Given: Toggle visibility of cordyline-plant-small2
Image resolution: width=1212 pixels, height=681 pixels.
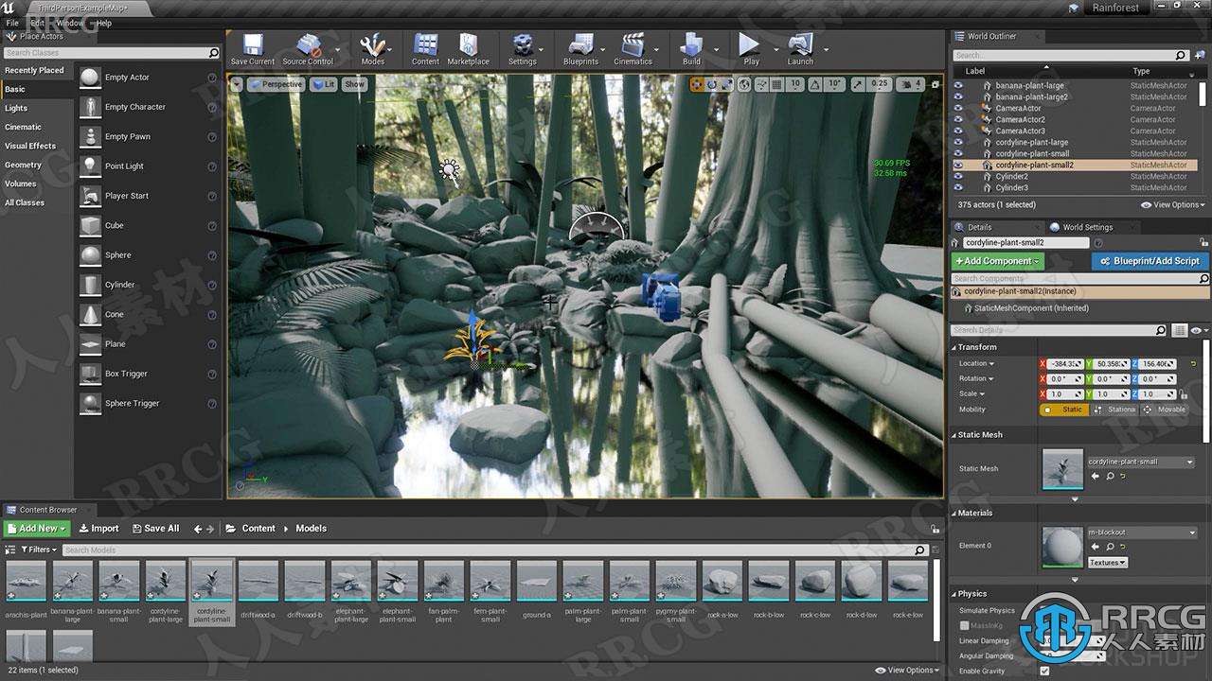Looking at the screenshot, I should point(958,165).
